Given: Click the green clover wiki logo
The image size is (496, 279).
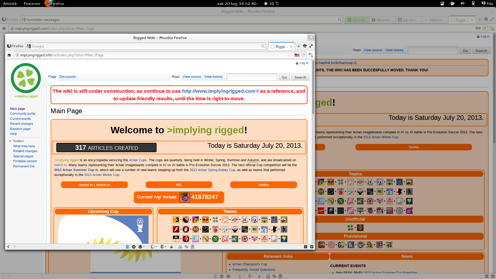Looking at the screenshot, I should coord(26,78).
